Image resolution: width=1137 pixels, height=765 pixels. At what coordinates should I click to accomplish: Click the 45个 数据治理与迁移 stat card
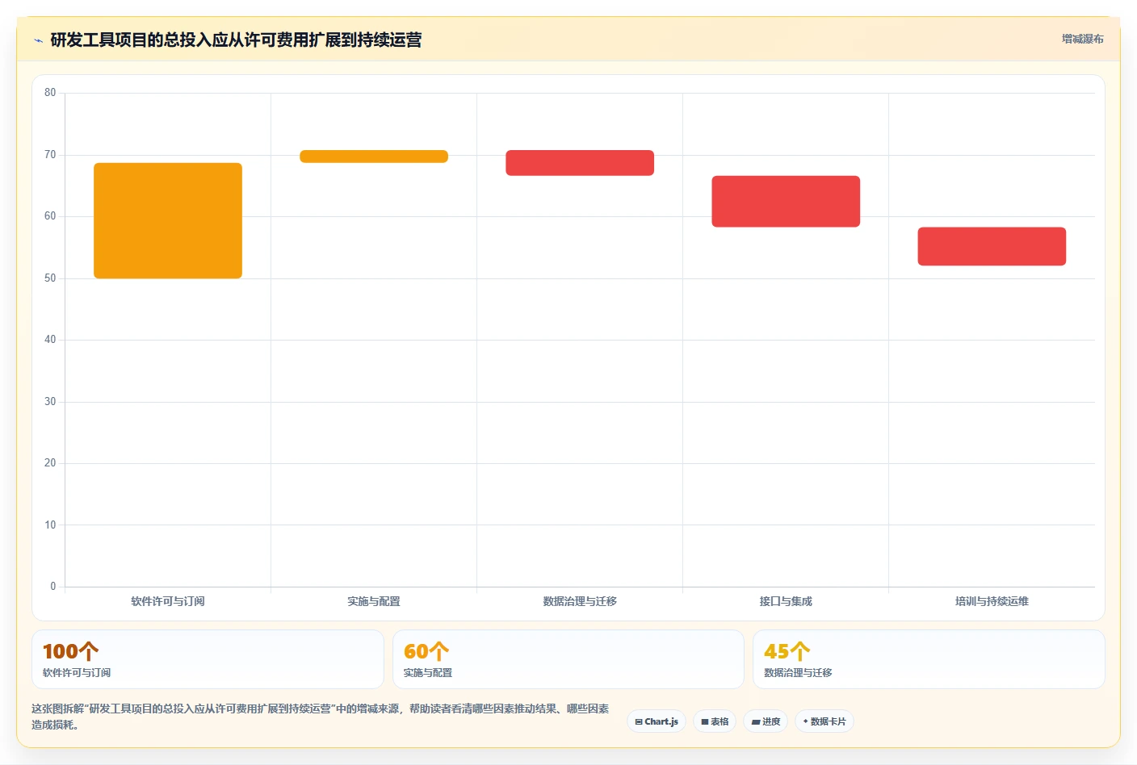929,659
